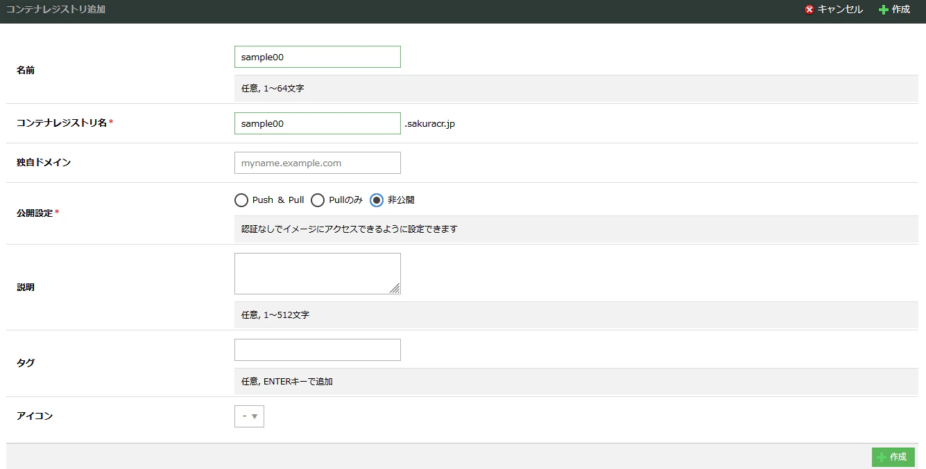
Task: Click the 公開設定 field label
Action: (x=35, y=213)
